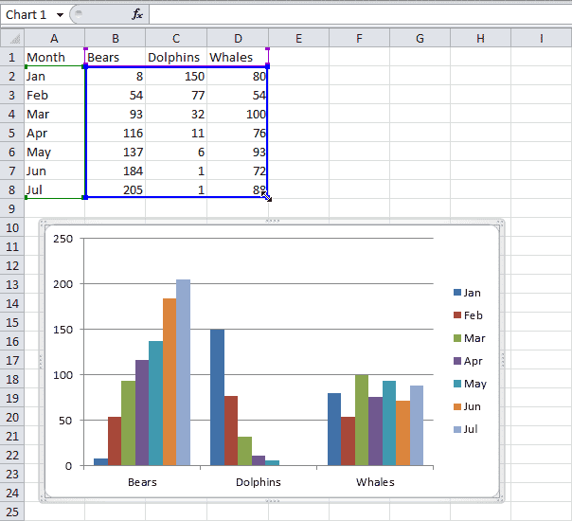Select column B header
The width and height of the screenshot is (572, 521).
tap(115, 38)
